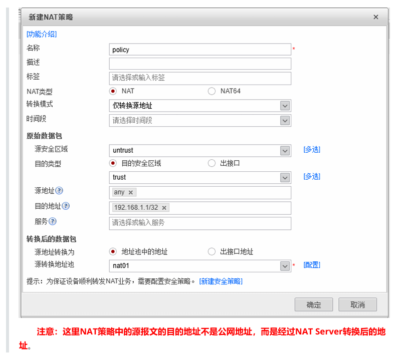
Task: Select the 目的安全区域 radio button
Action: pos(113,163)
